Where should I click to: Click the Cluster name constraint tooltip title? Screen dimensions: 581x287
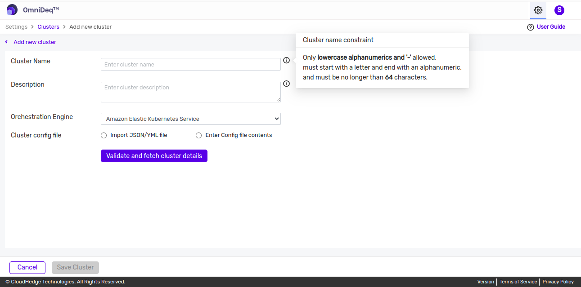click(x=338, y=40)
